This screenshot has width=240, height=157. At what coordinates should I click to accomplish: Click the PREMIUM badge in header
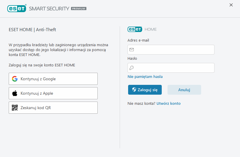(x=79, y=9)
